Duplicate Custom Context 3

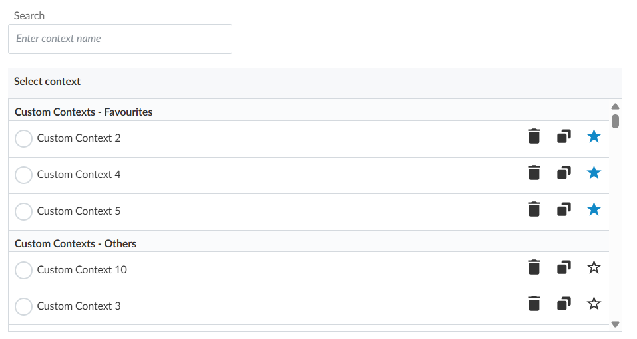564,304
